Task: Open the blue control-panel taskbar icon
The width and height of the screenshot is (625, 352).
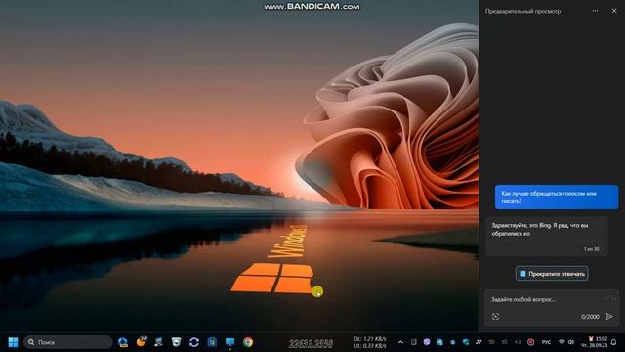Action: 212,342
